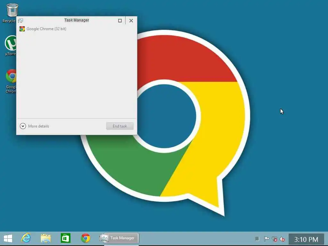Click the small square tray icon left of the flag

pos(257,239)
